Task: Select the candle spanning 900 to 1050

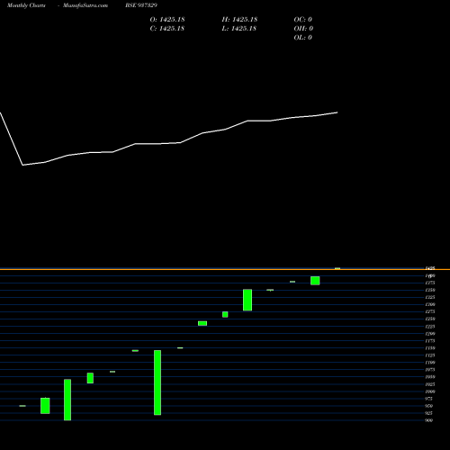Action: pyautogui.click(x=67, y=400)
